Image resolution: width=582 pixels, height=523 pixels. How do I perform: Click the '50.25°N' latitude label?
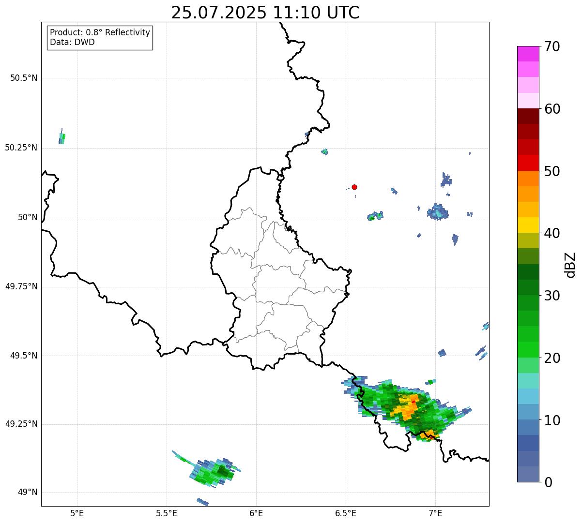pos(21,148)
